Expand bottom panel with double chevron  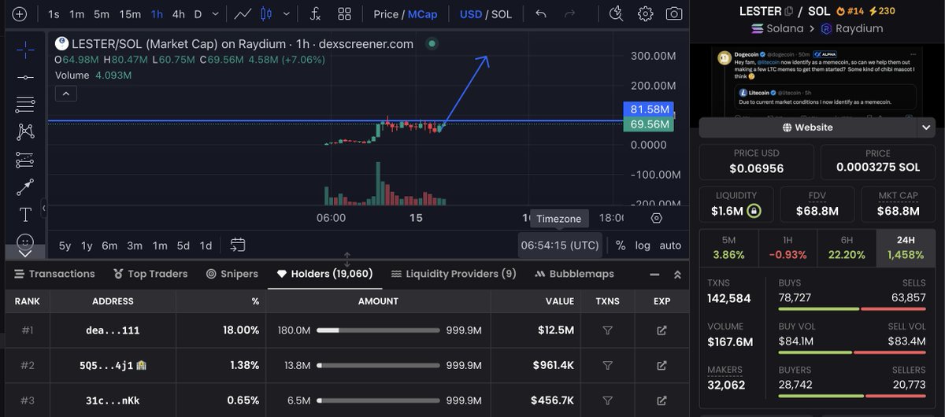[x=677, y=275]
